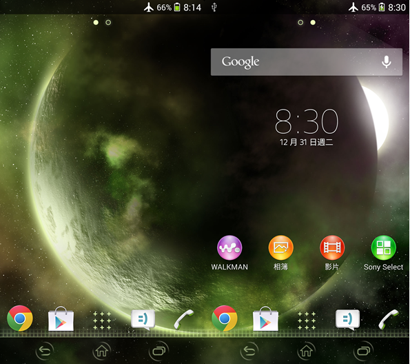Screen dimensions: 410x364
Task: Tap charging battery icon next to 65%
Action: pos(382,8)
